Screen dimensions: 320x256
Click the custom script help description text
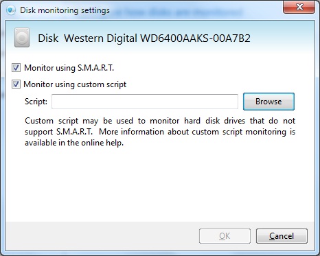point(160,132)
